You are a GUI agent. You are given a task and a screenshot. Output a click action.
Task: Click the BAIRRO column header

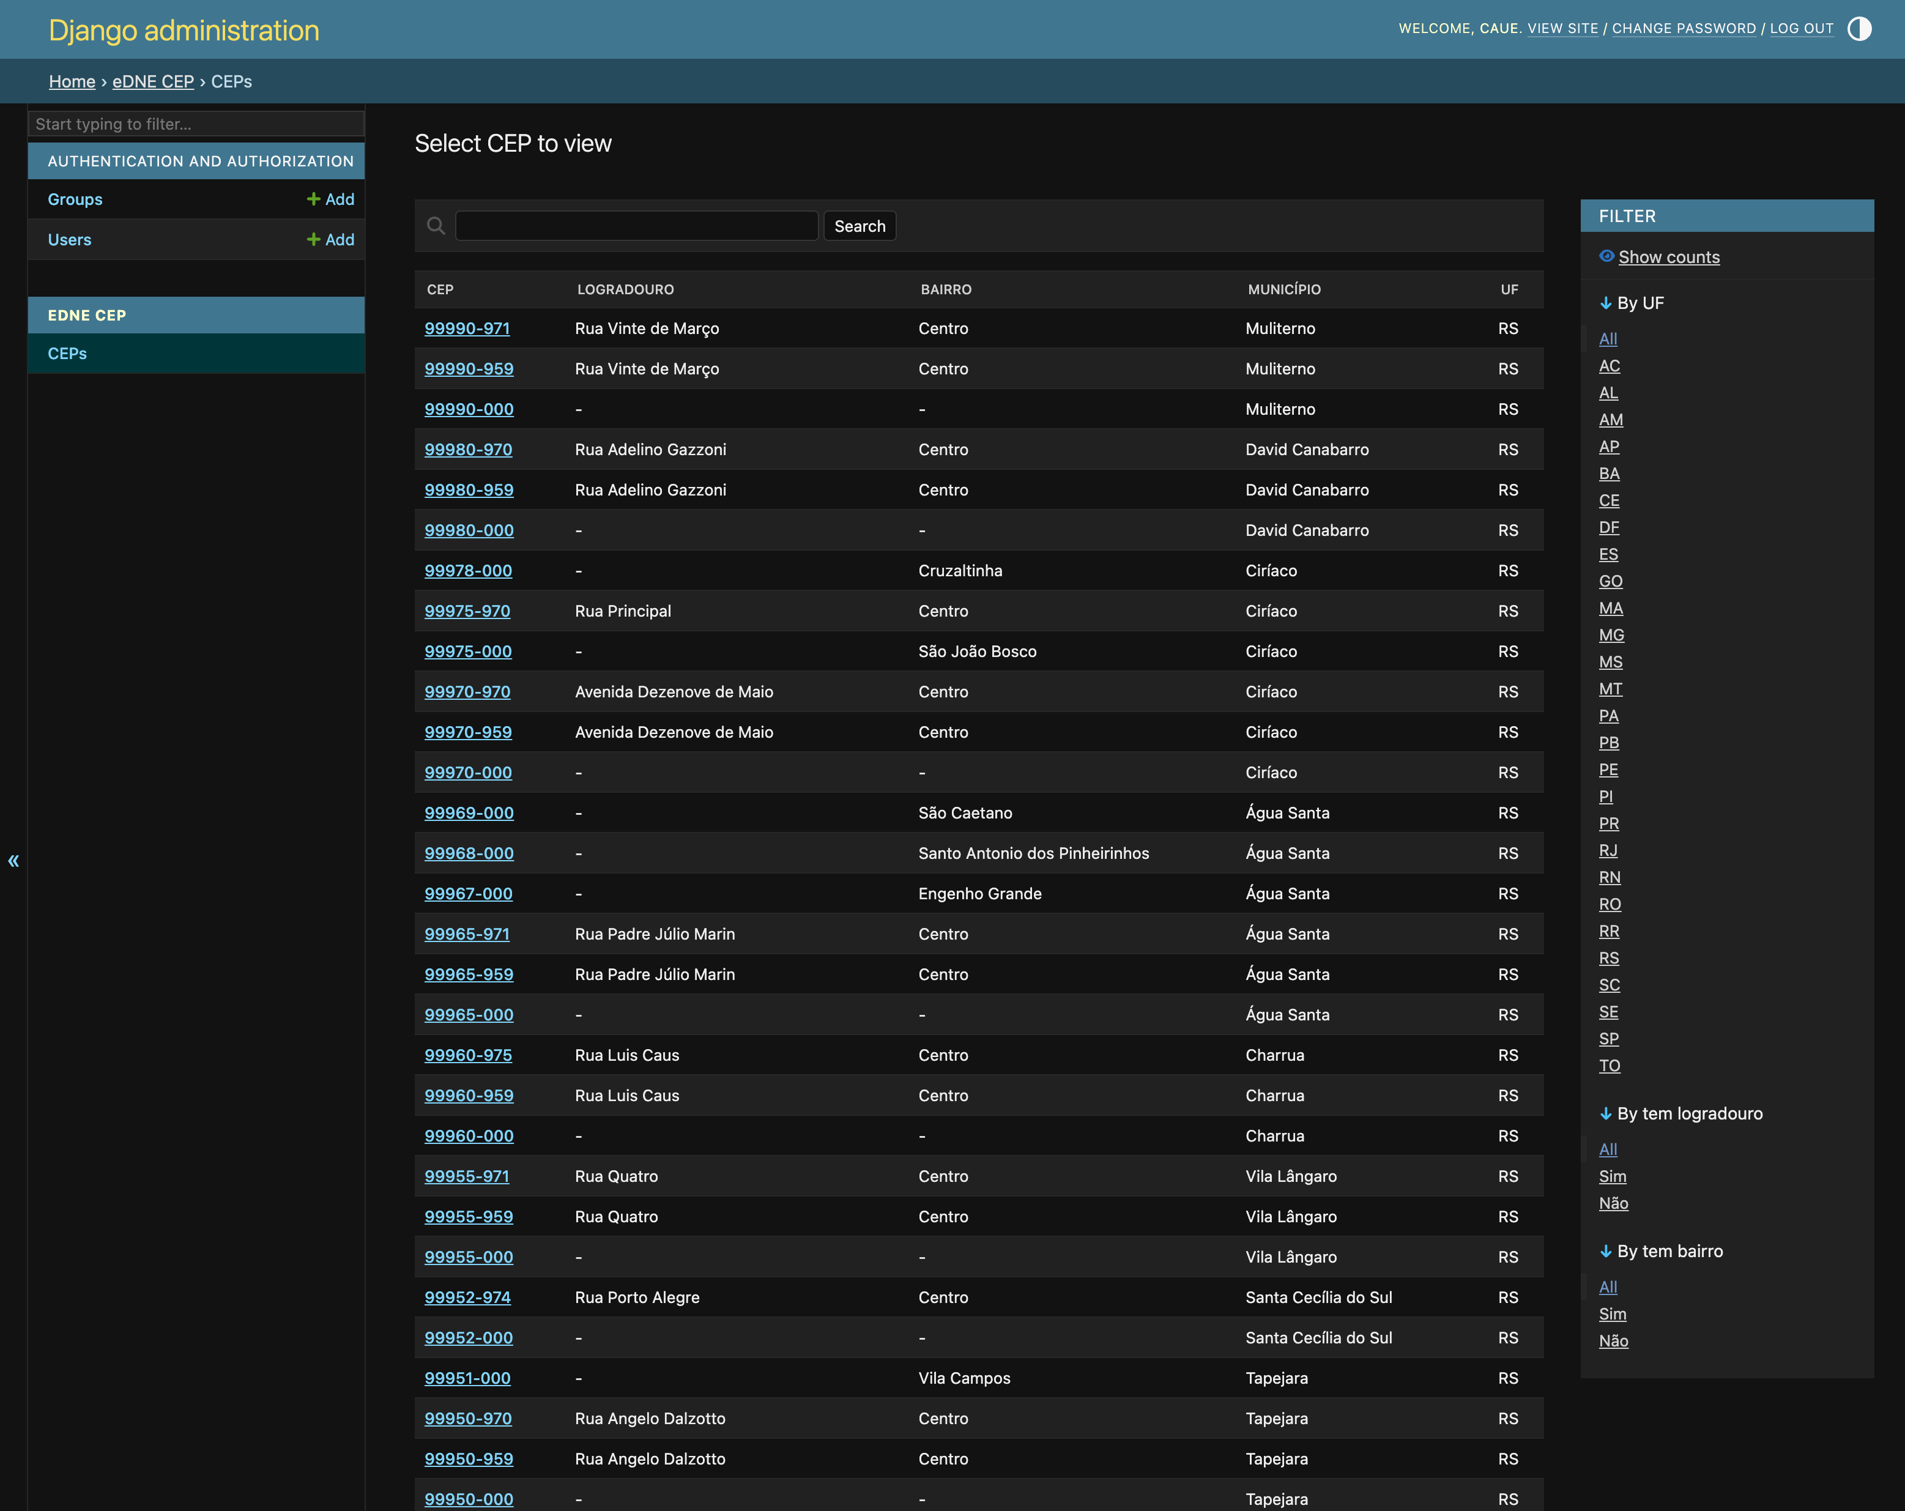coord(945,290)
